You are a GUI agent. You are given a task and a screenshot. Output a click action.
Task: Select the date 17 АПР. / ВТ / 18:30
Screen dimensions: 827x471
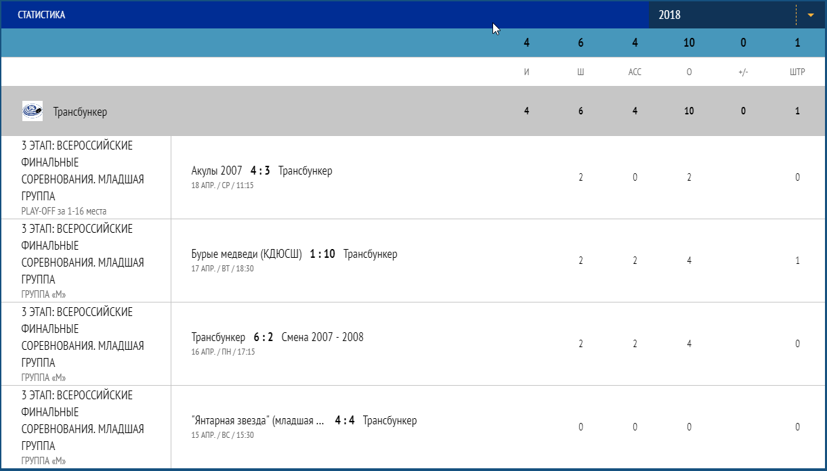pos(223,269)
